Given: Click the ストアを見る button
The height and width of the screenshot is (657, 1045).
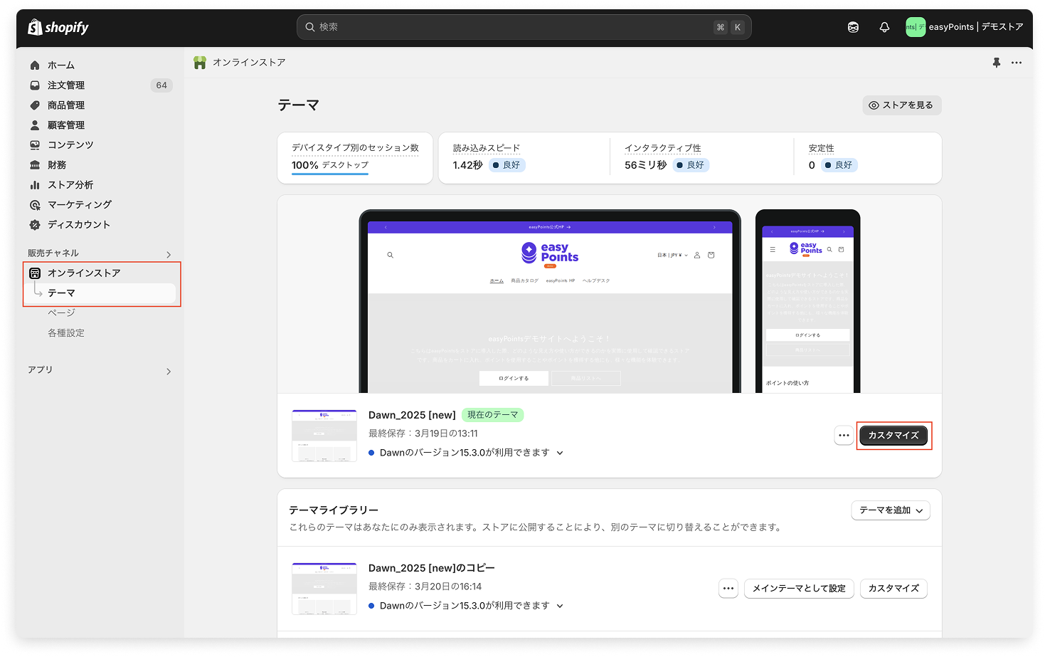Looking at the screenshot, I should [x=902, y=105].
